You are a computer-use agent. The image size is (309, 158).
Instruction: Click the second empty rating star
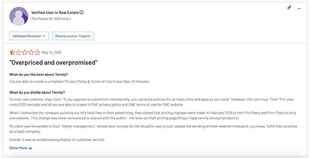click(19, 52)
